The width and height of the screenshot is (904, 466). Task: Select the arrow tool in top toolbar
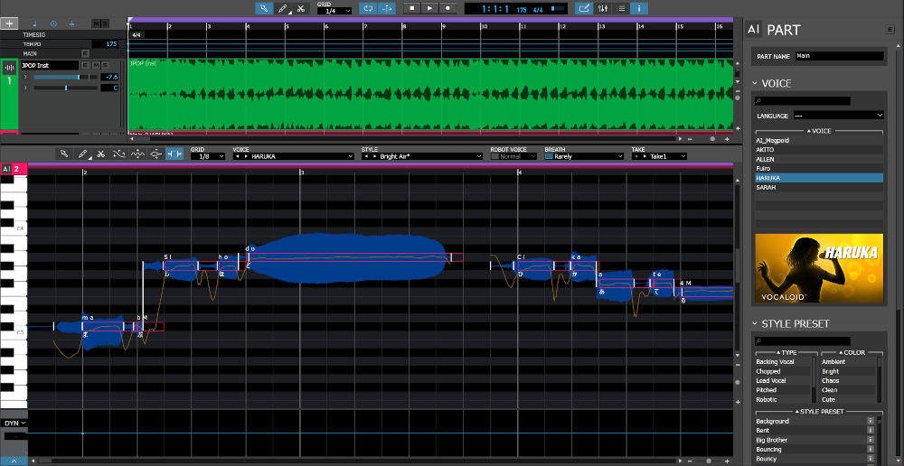point(263,9)
